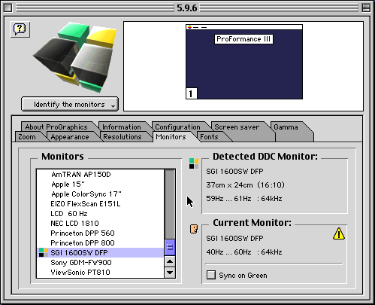Click detected monitor name SGI 1600SW DFP
The image size is (375, 305).
tap(234, 172)
